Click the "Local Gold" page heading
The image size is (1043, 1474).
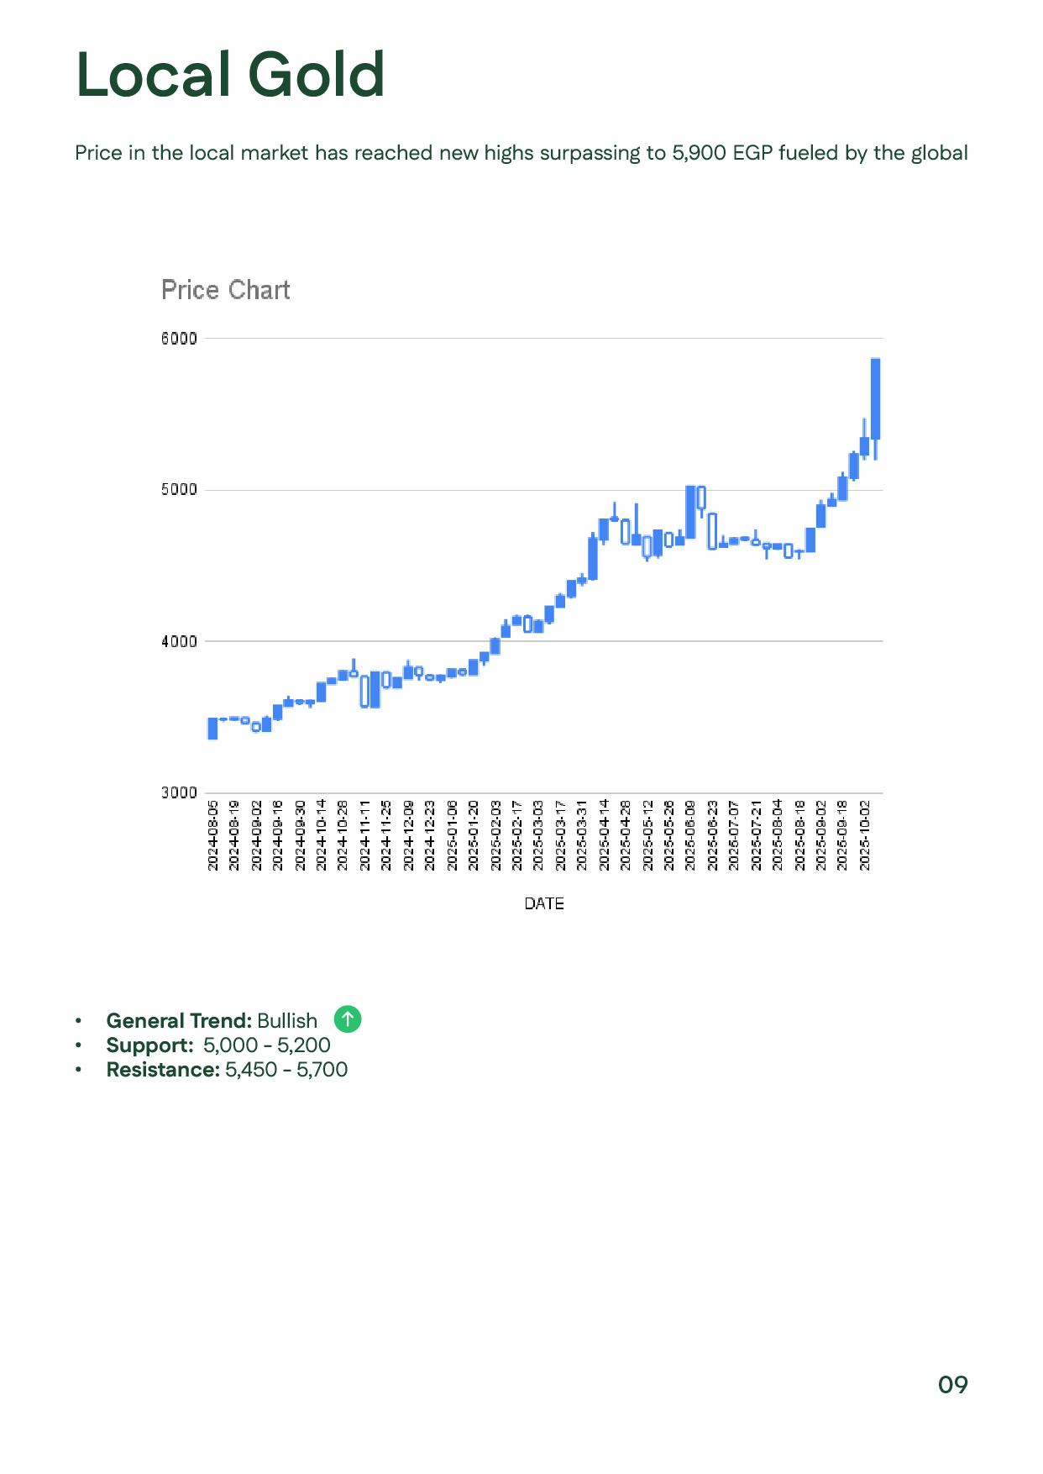[230, 76]
